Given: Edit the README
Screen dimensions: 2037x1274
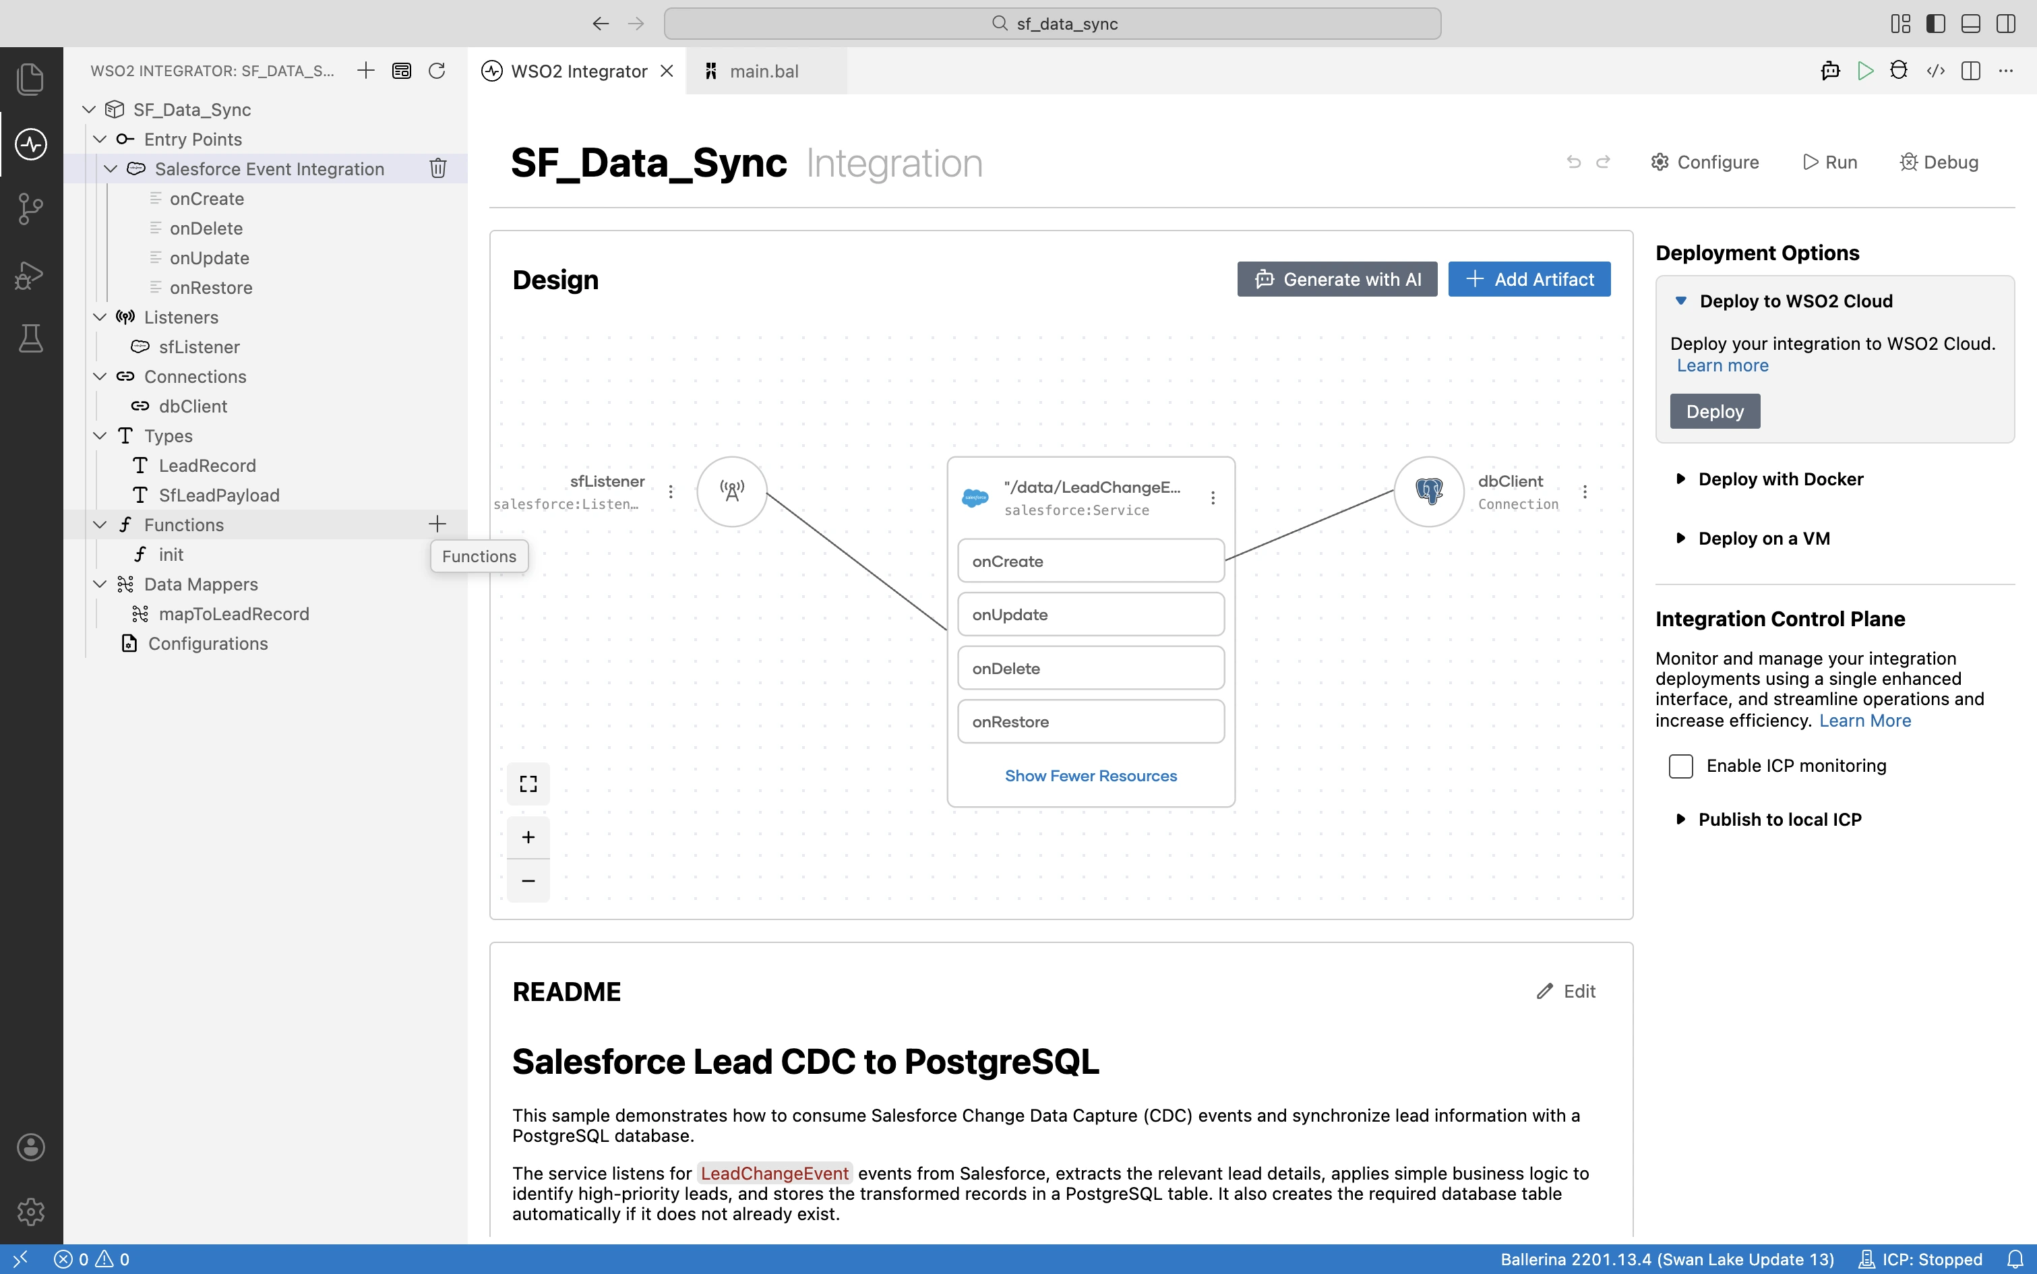Looking at the screenshot, I should 1566,991.
